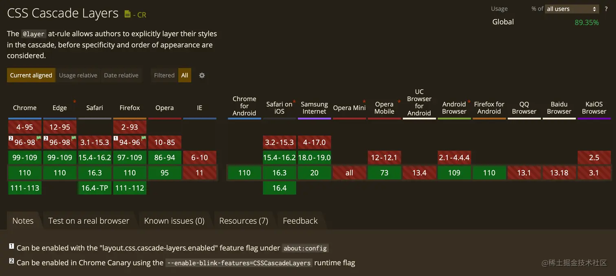Open the settings gear icon
616x276 pixels.
click(x=202, y=75)
